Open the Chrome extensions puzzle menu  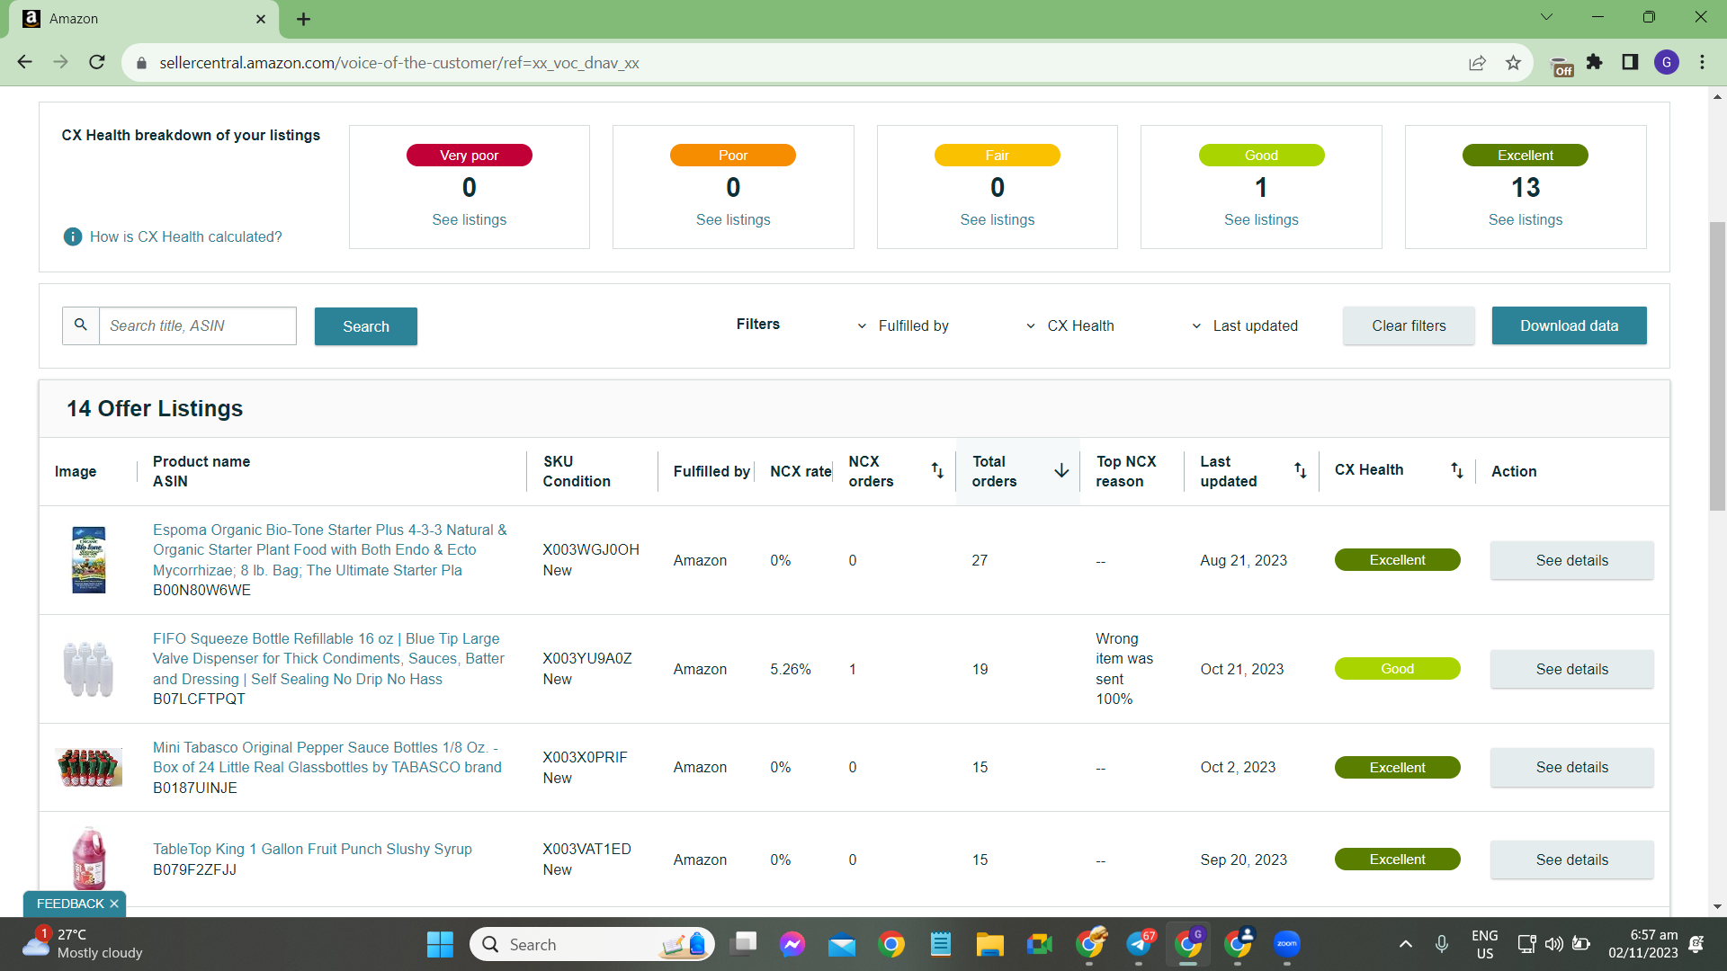tap(1595, 62)
